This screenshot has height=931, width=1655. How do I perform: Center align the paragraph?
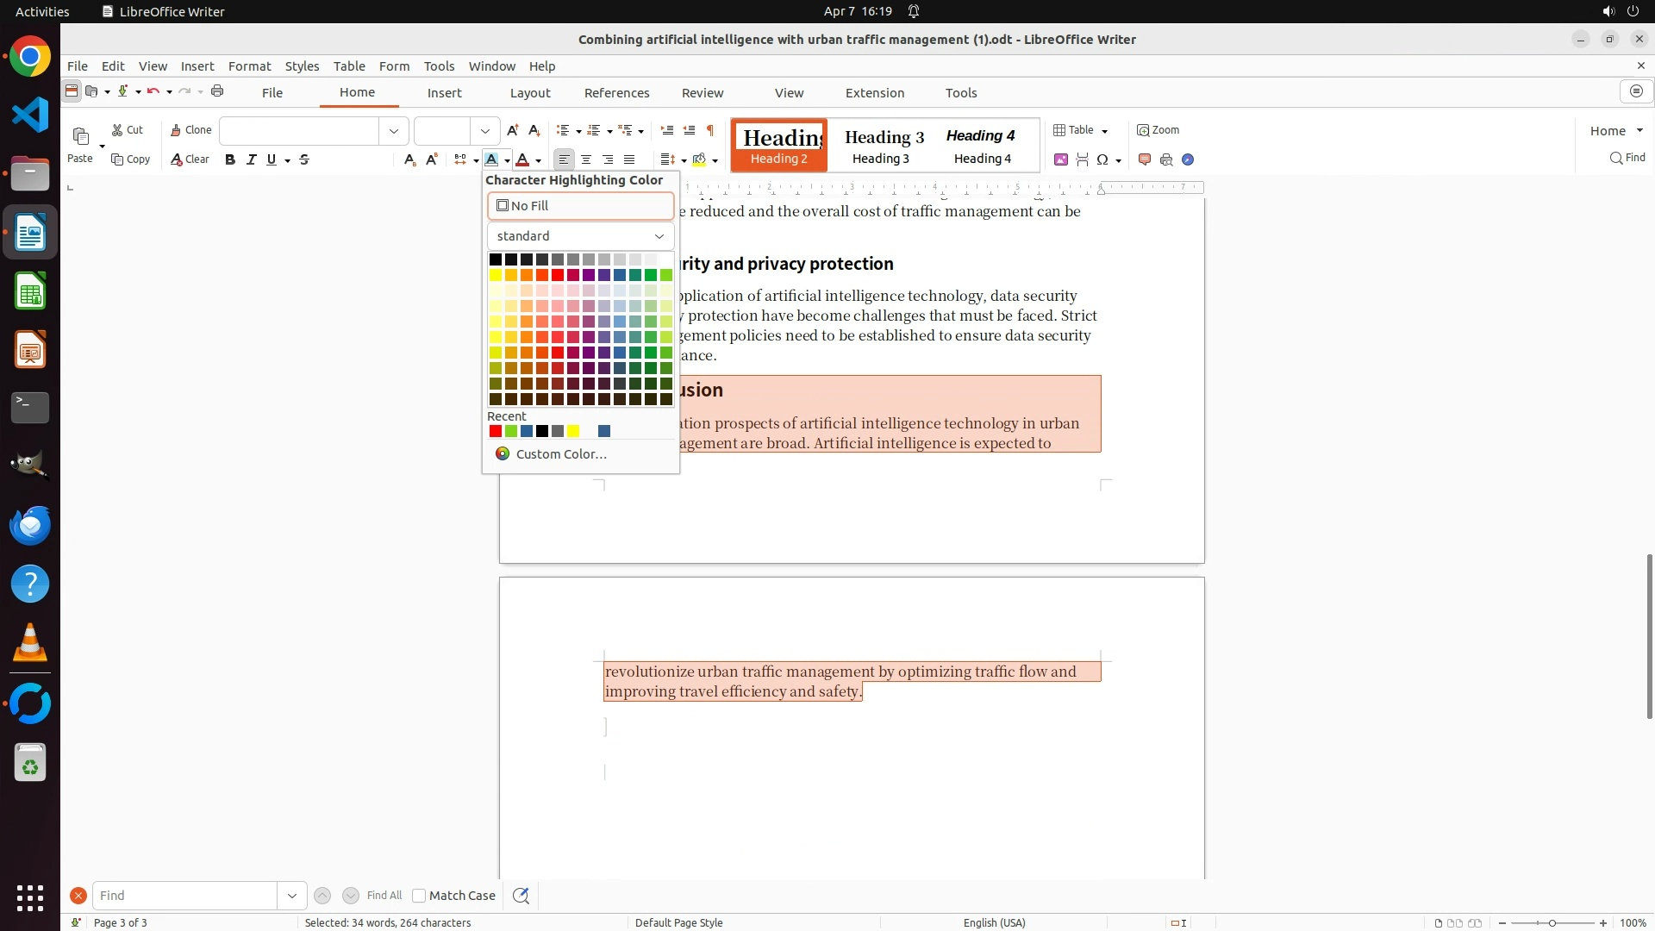(586, 159)
